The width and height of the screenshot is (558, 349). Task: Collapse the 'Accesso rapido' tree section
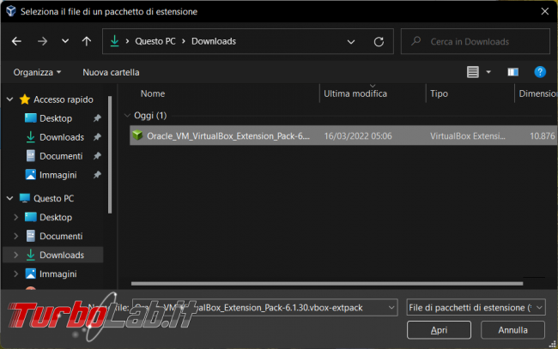click(x=10, y=99)
